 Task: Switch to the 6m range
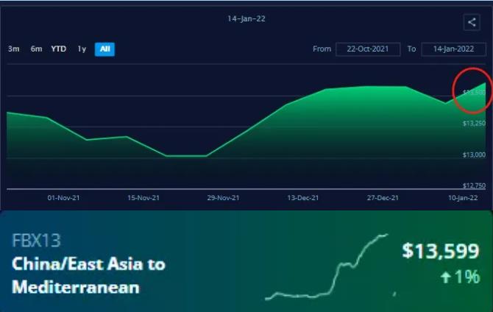pos(36,49)
